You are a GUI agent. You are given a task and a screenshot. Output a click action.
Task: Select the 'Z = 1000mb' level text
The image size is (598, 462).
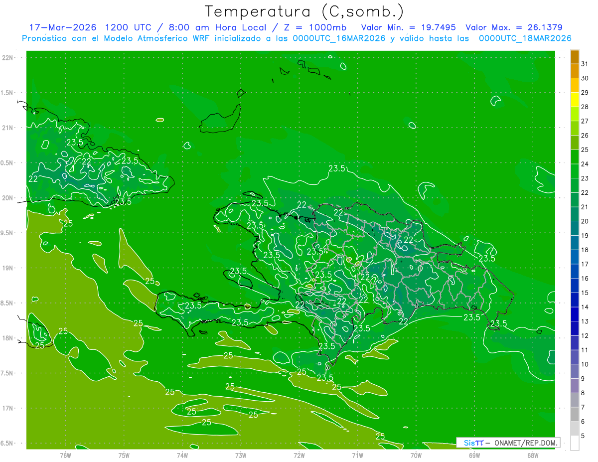coord(315,27)
